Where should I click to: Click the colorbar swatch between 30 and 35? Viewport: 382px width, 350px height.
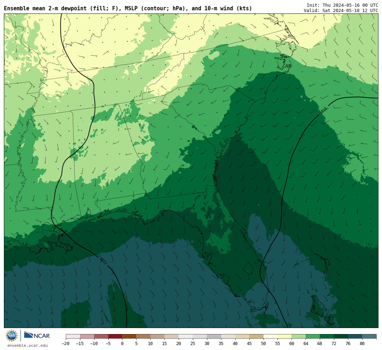(214, 337)
